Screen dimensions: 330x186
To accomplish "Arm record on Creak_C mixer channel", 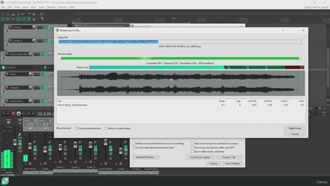I will 60,162.
